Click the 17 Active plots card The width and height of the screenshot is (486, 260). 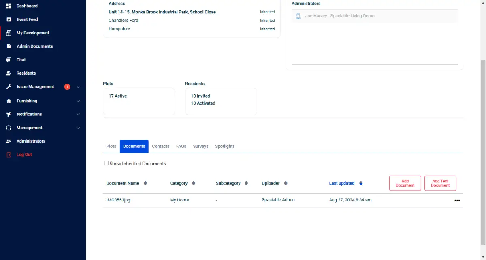click(139, 101)
